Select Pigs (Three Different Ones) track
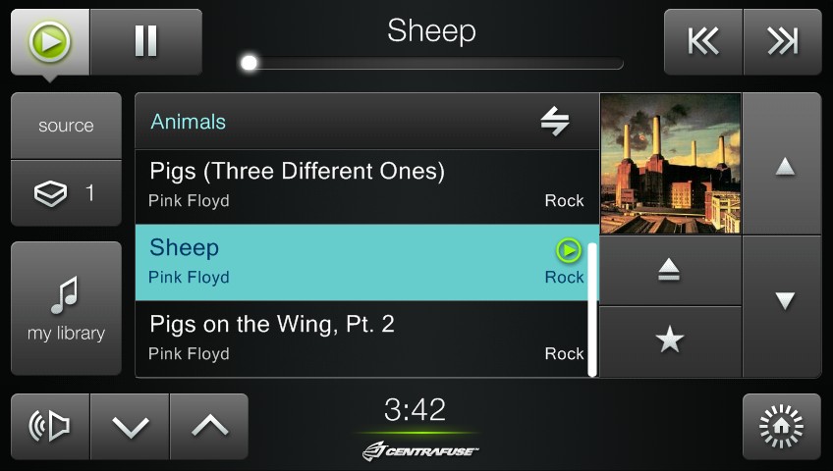833x471 pixels. pos(365,185)
